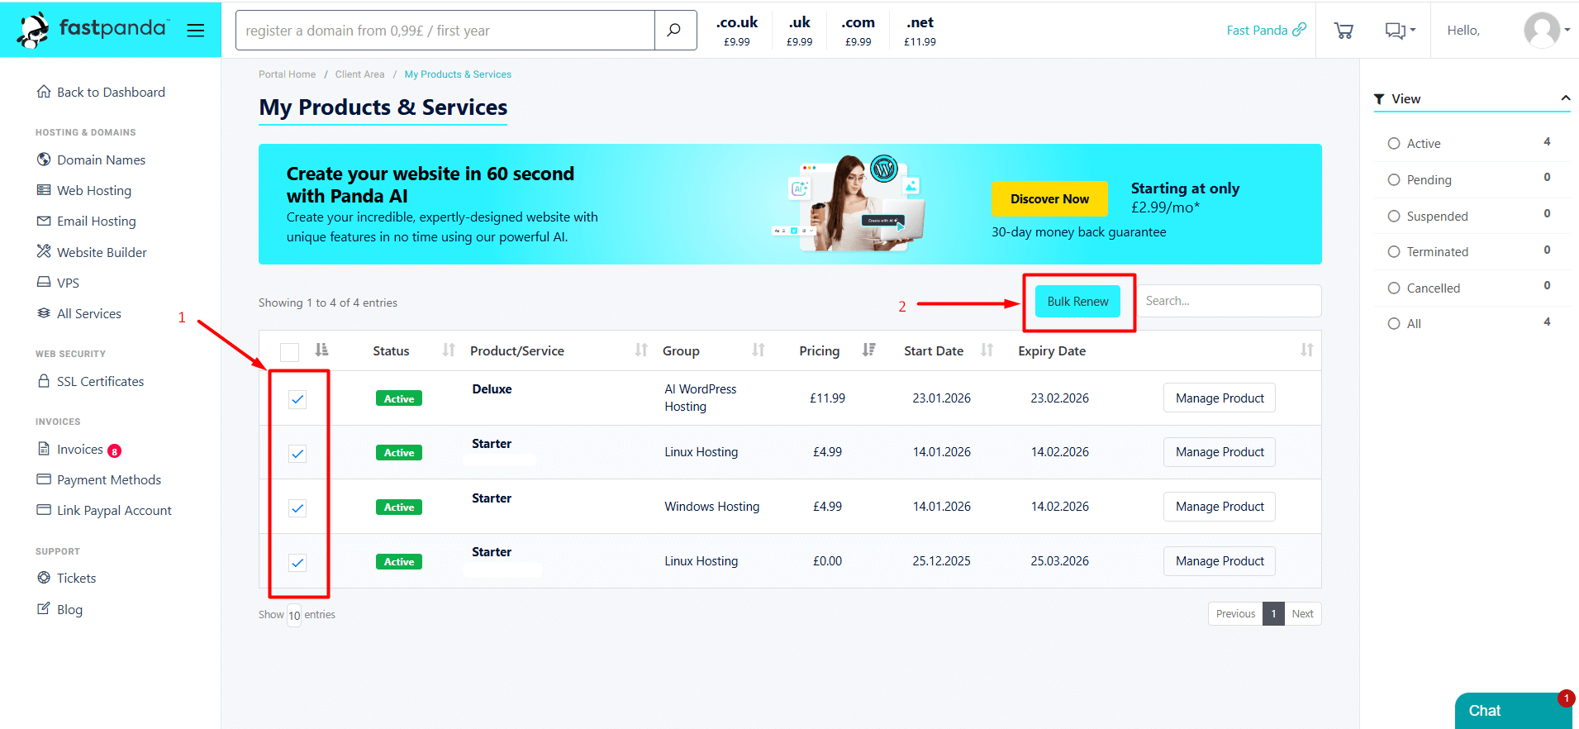Open the entries per page selector
1579x729 pixels.
[x=294, y=615]
